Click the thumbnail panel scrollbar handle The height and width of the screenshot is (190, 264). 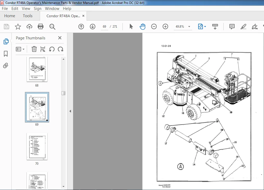[x=63, y=93]
